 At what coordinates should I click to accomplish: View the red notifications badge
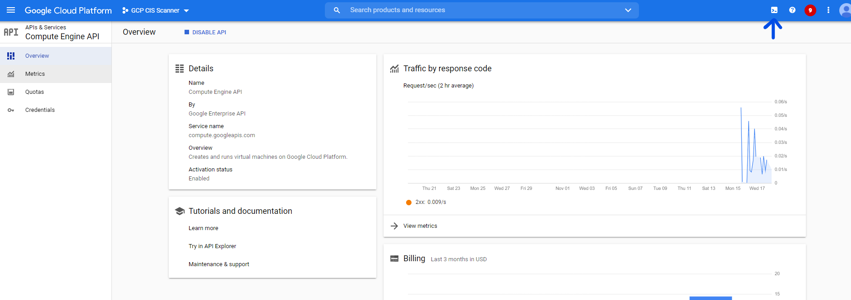pos(810,10)
